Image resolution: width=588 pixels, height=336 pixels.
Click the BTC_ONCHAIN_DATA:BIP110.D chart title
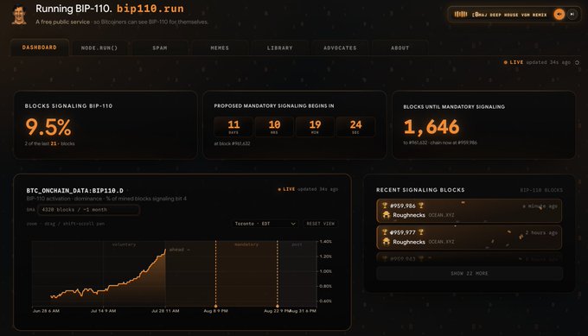point(74,191)
